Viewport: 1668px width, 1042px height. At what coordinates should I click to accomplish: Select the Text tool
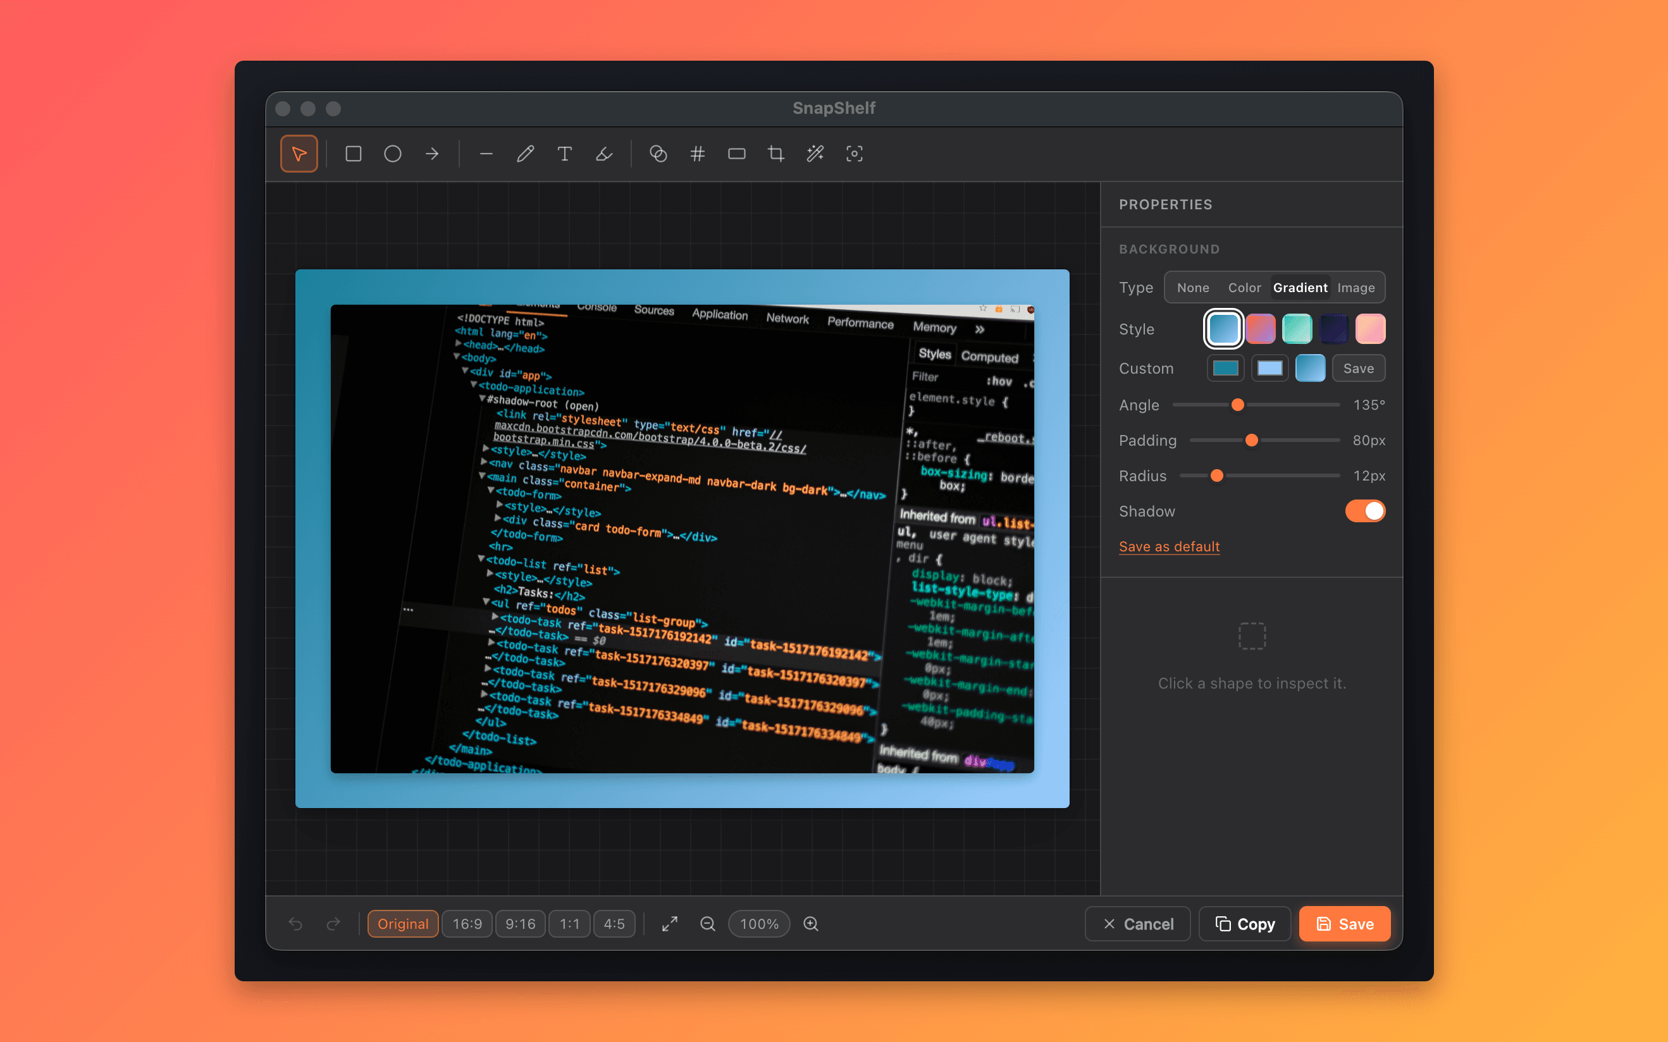click(x=564, y=154)
